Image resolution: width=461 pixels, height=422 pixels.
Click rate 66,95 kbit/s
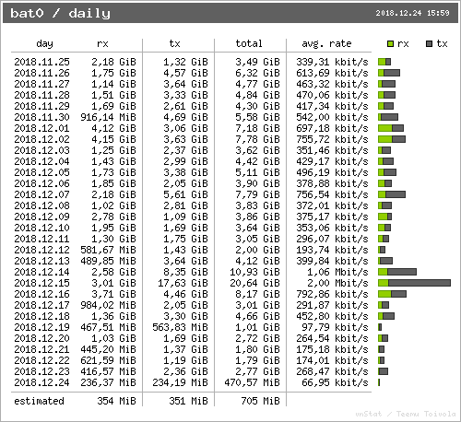[335, 382]
